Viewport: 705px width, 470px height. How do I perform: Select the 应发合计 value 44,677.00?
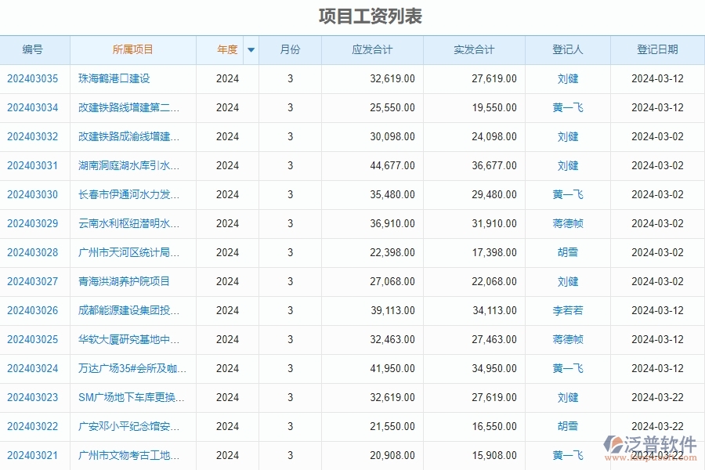tap(392, 165)
